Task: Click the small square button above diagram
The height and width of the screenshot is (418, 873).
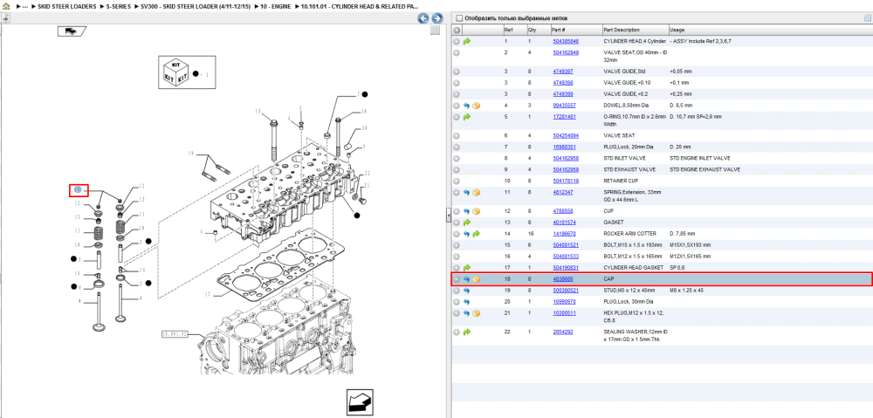Action: click(x=436, y=31)
